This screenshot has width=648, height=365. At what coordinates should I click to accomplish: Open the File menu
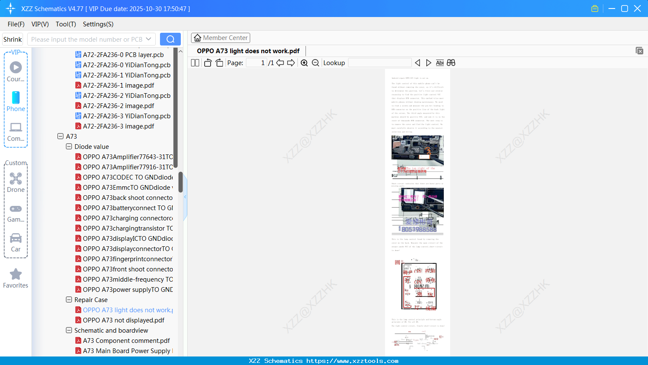16,24
